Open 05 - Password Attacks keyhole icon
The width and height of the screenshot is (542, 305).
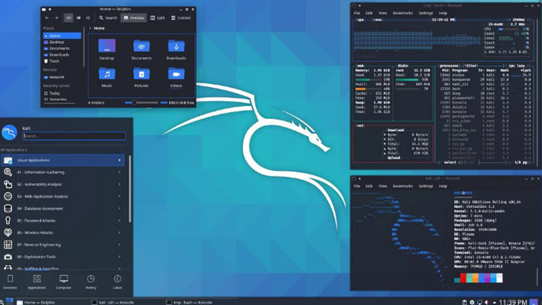[x=8, y=221]
